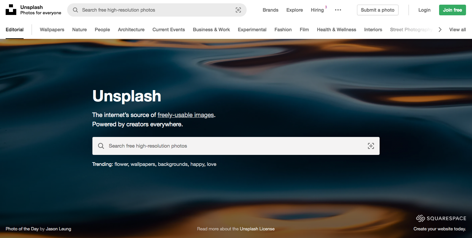Open Photo of the Day link
This screenshot has width=472, height=238.
coord(22,229)
